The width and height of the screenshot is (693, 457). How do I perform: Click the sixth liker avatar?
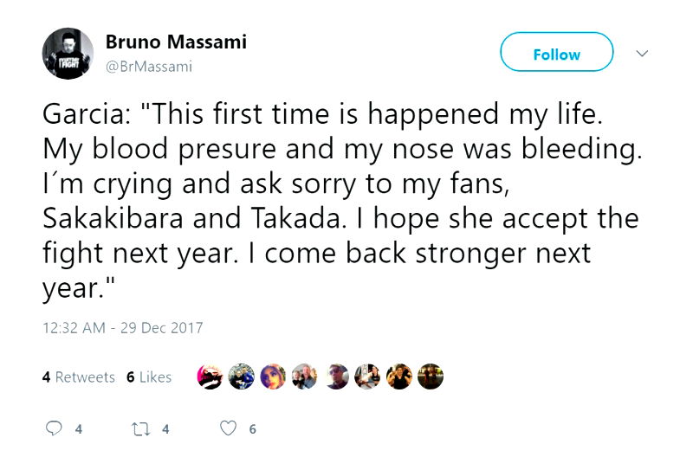(367, 377)
